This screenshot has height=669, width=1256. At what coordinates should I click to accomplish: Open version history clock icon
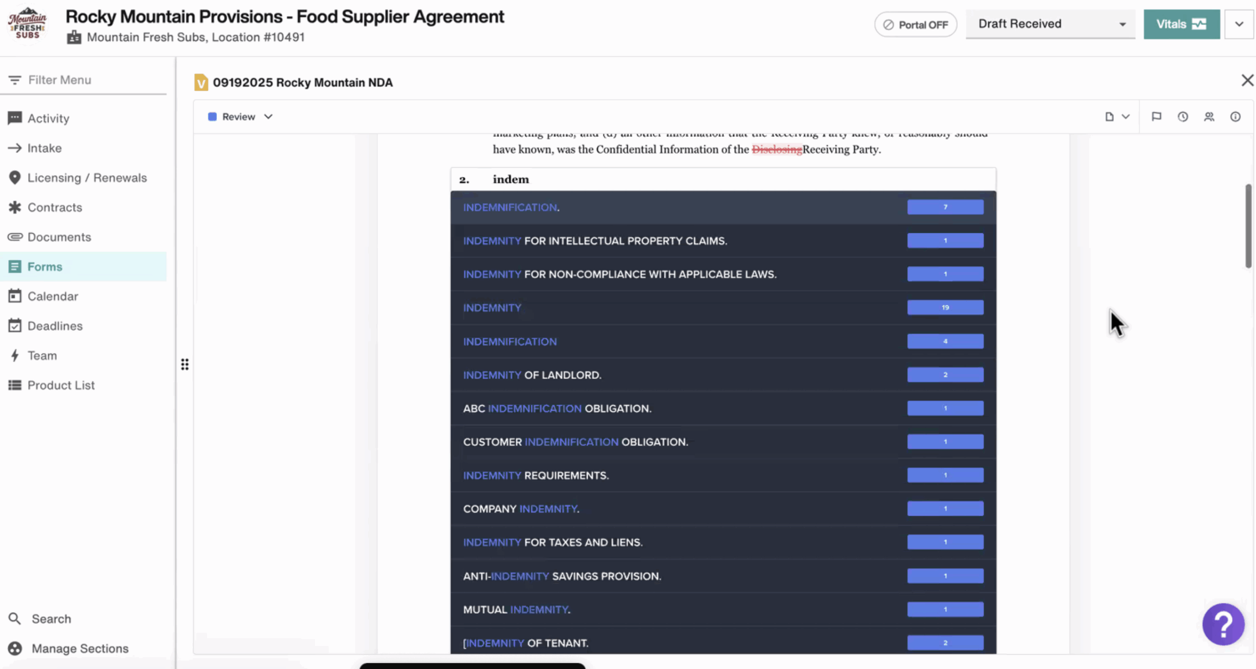[x=1182, y=117]
